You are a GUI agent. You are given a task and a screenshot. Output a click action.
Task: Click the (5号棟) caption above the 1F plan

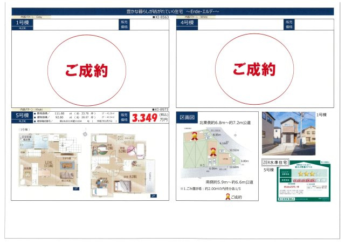[24, 130]
